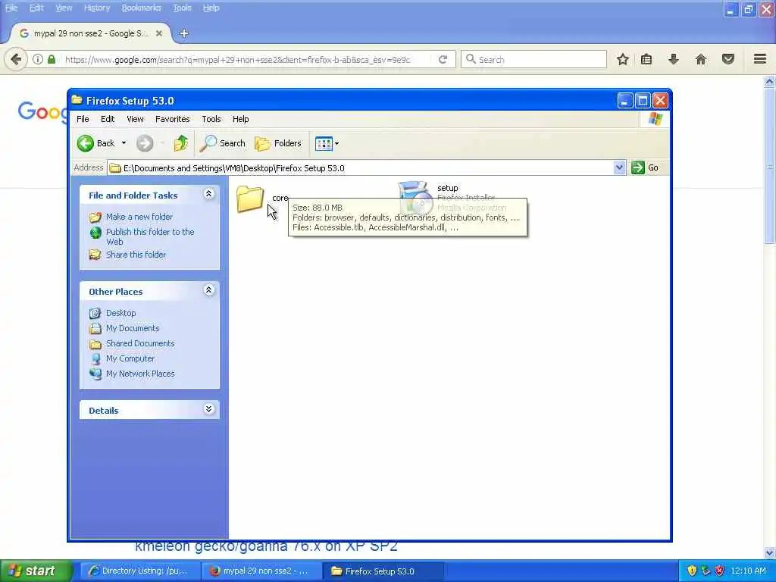Toggle the Folders tree pane
Viewport: 776px width, 582px height.
278,143
